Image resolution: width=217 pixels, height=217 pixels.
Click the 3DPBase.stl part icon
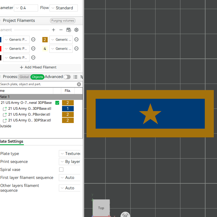5,109
